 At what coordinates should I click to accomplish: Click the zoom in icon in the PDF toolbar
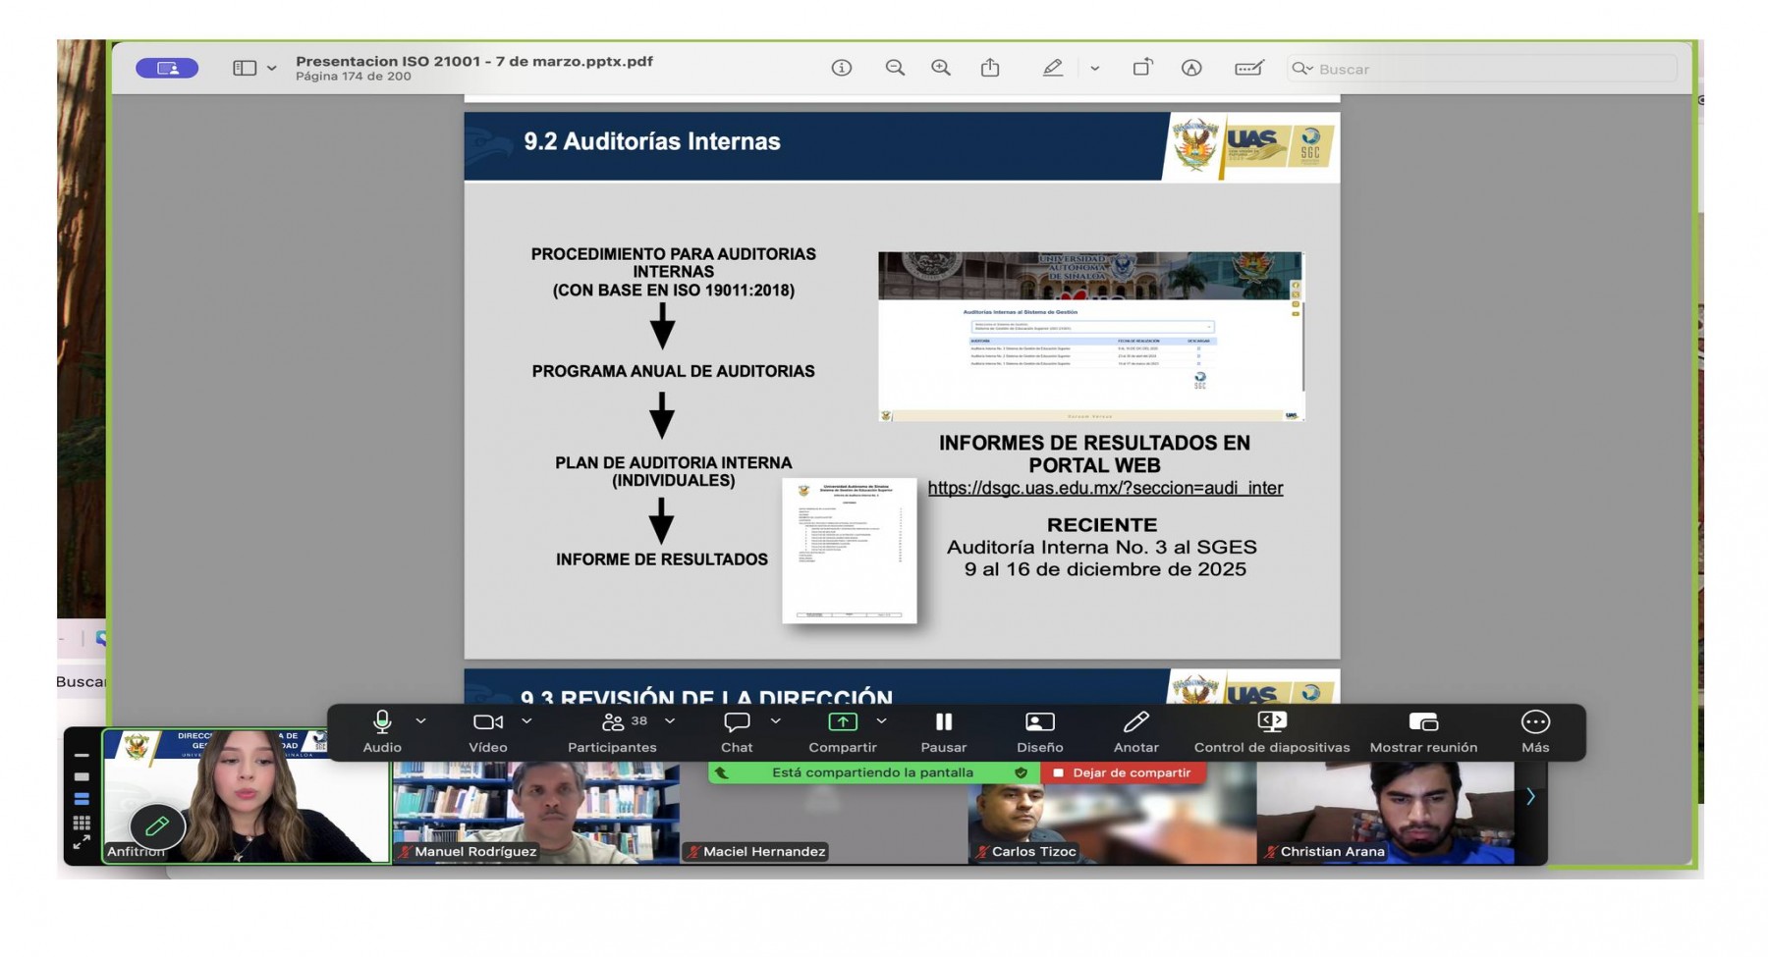click(x=940, y=68)
